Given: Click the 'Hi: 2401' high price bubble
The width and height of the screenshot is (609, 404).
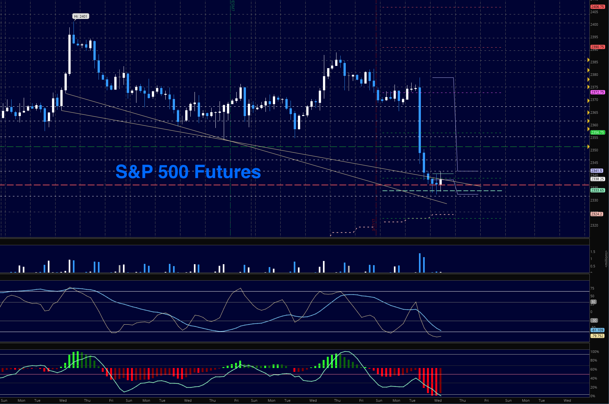Looking at the screenshot, I should tap(81, 16).
